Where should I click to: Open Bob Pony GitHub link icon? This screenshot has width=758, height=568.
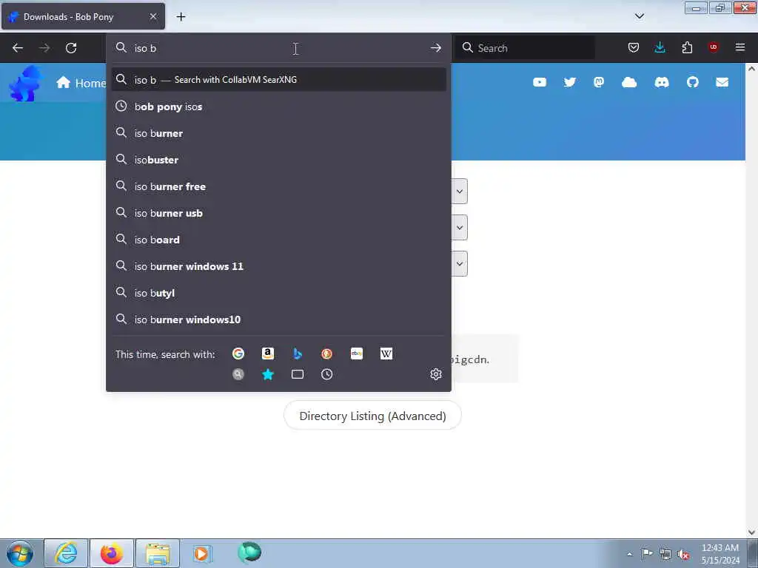click(692, 83)
